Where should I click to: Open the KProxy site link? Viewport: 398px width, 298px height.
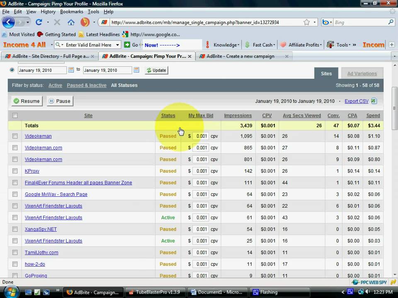pyautogui.click(x=32, y=171)
